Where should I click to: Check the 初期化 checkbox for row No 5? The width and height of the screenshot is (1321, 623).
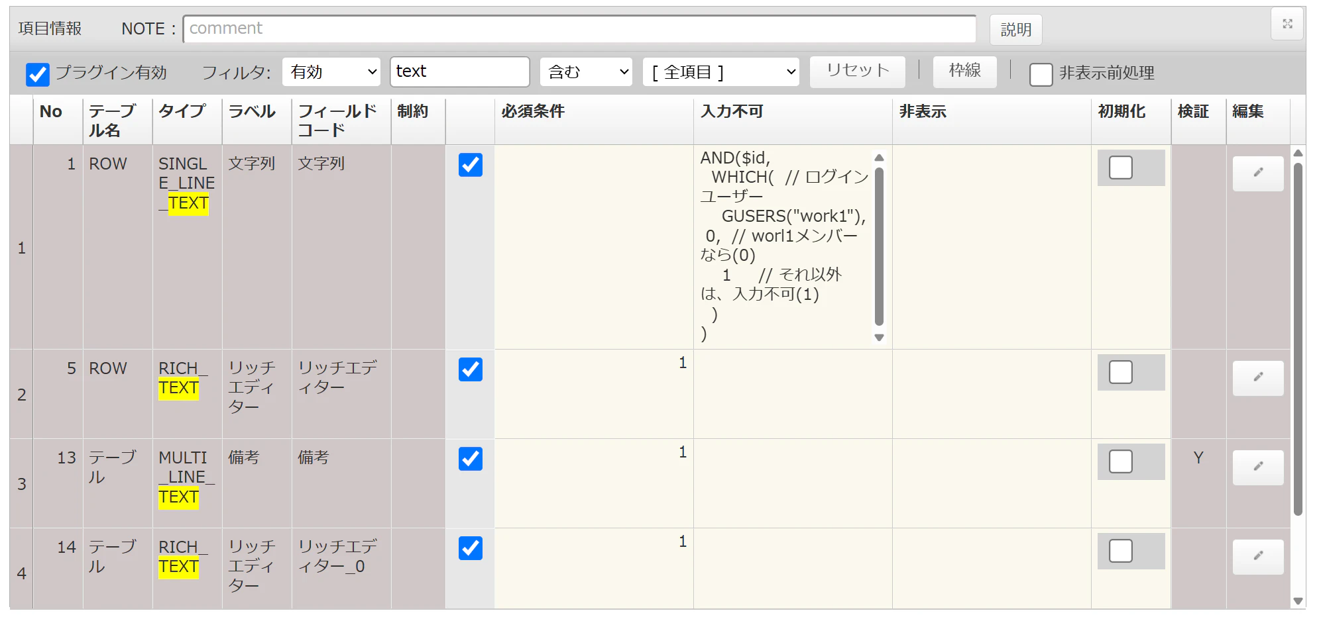click(x=1120, y=372)
